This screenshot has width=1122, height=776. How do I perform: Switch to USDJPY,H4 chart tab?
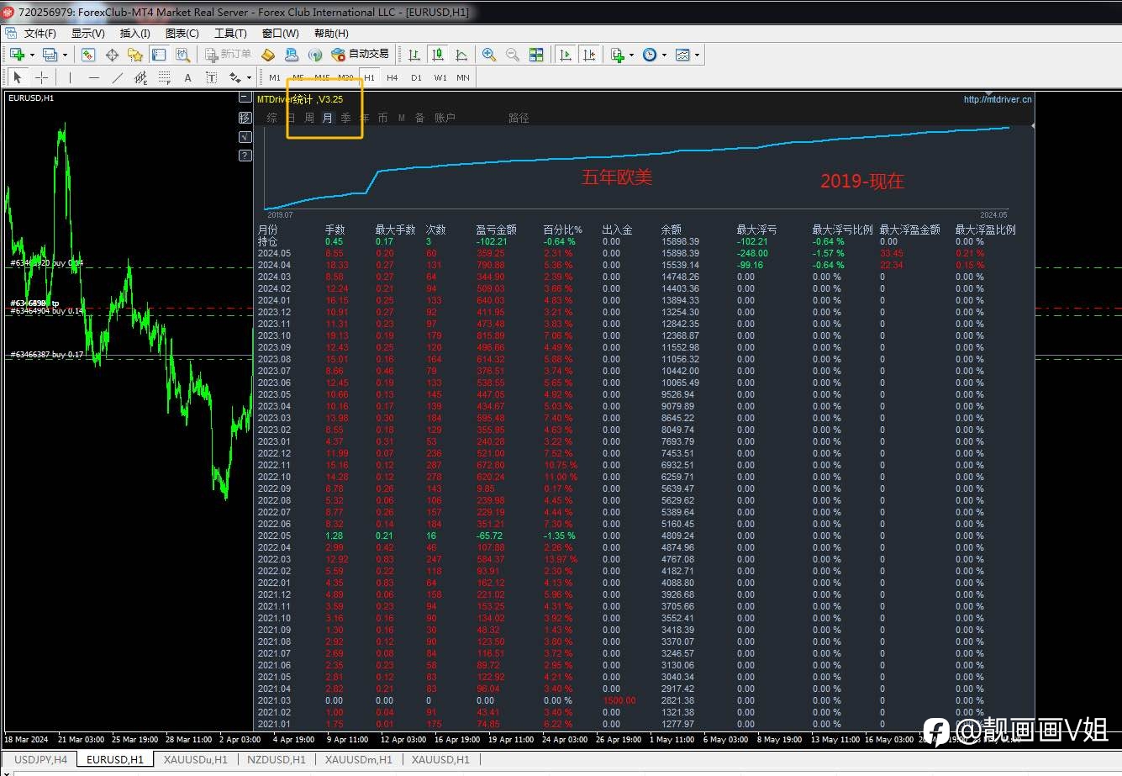[x=41, y=759]
